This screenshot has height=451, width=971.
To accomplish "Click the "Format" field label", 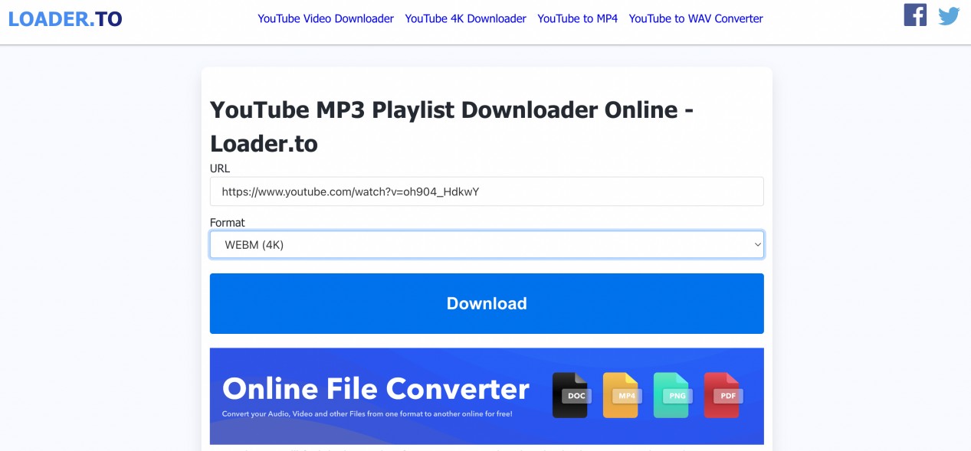I will 228,223.
